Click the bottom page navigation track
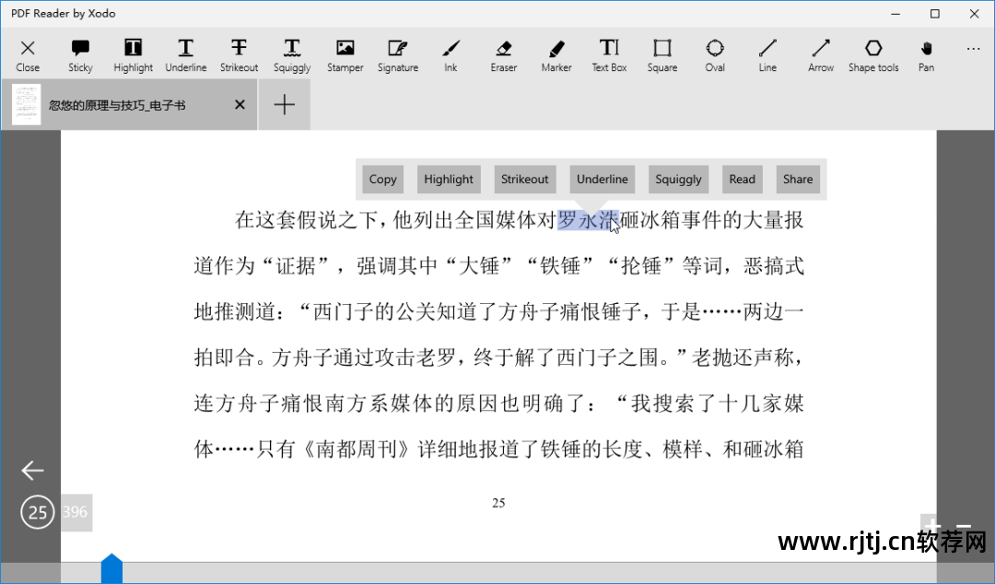Viewport: 995px width, 584px height. (497, 573)
